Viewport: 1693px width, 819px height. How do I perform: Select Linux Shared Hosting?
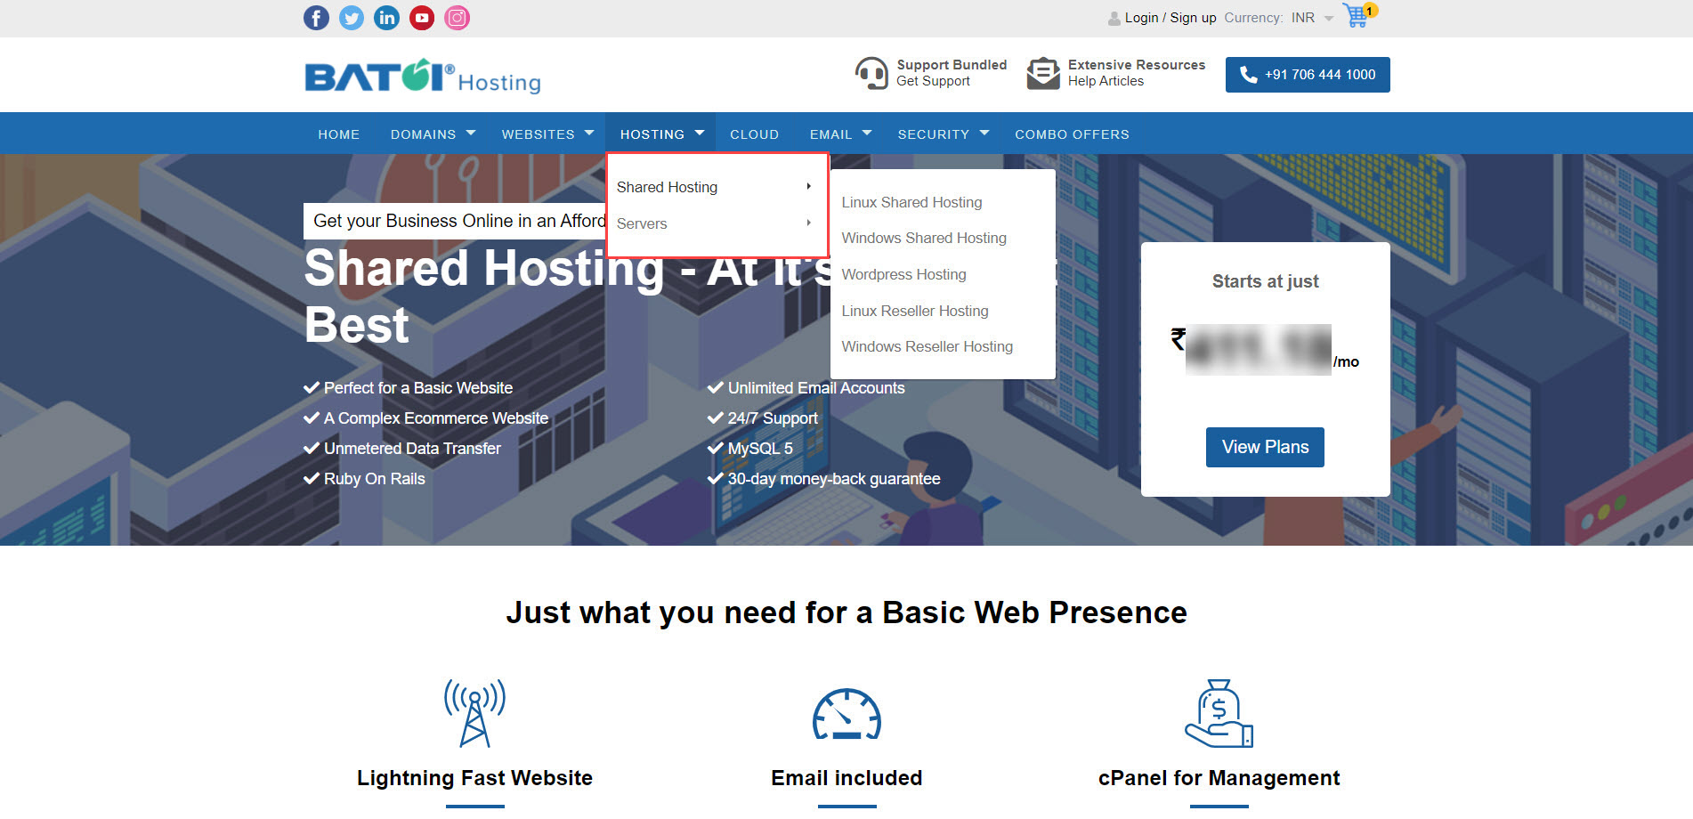(x=911, y=203)
